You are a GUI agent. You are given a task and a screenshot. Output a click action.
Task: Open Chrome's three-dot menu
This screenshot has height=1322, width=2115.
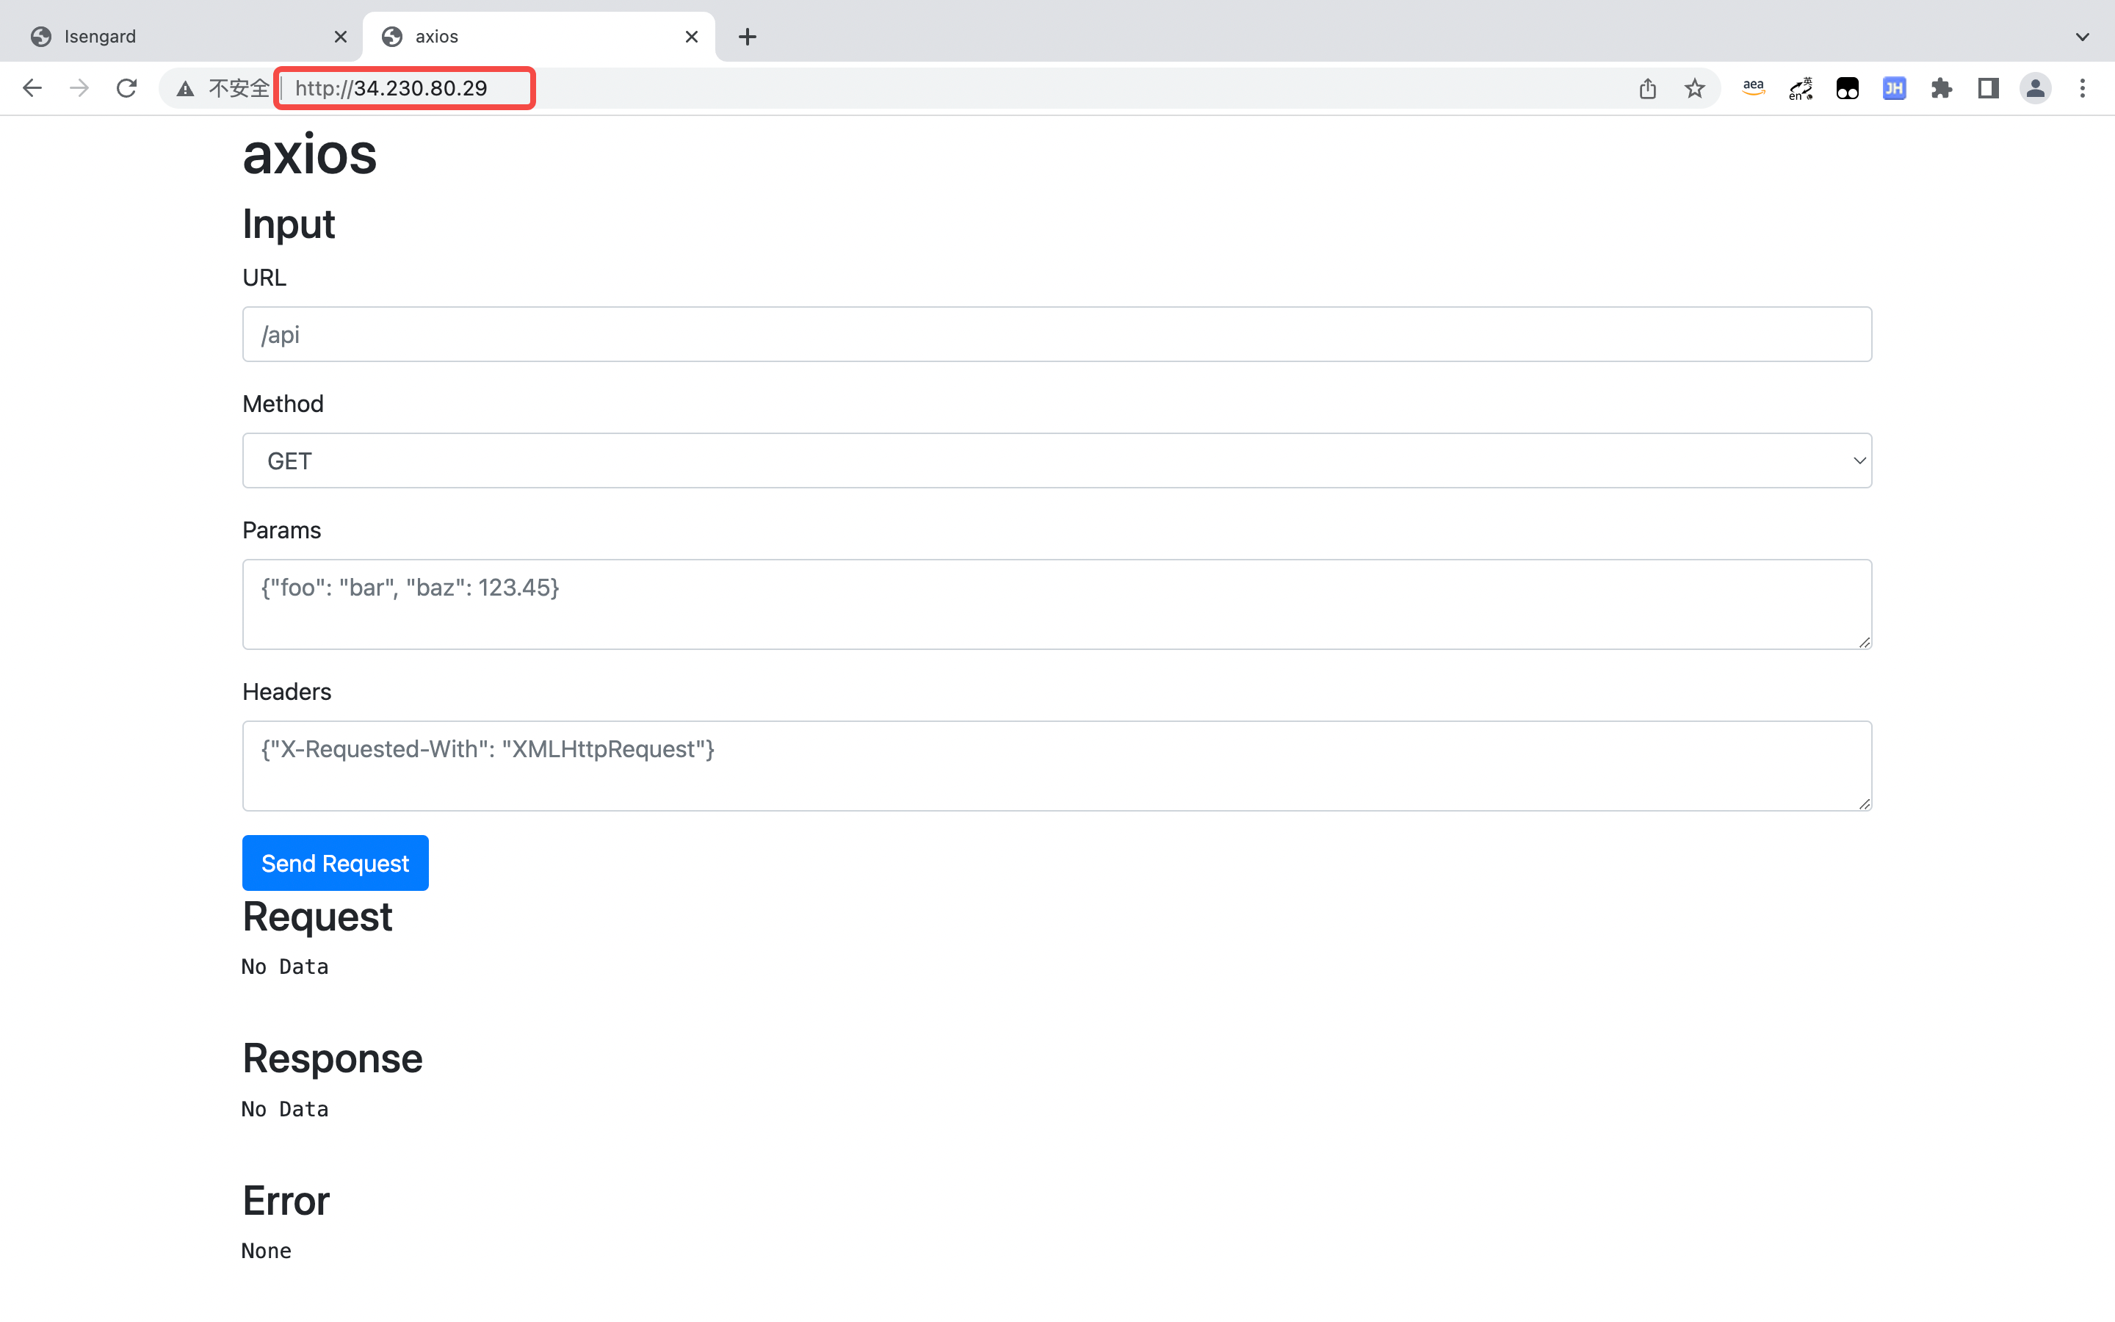(x=2083, y=88)
